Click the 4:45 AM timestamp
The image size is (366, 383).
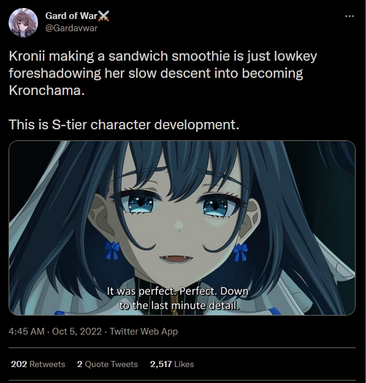tap(26, 332)
